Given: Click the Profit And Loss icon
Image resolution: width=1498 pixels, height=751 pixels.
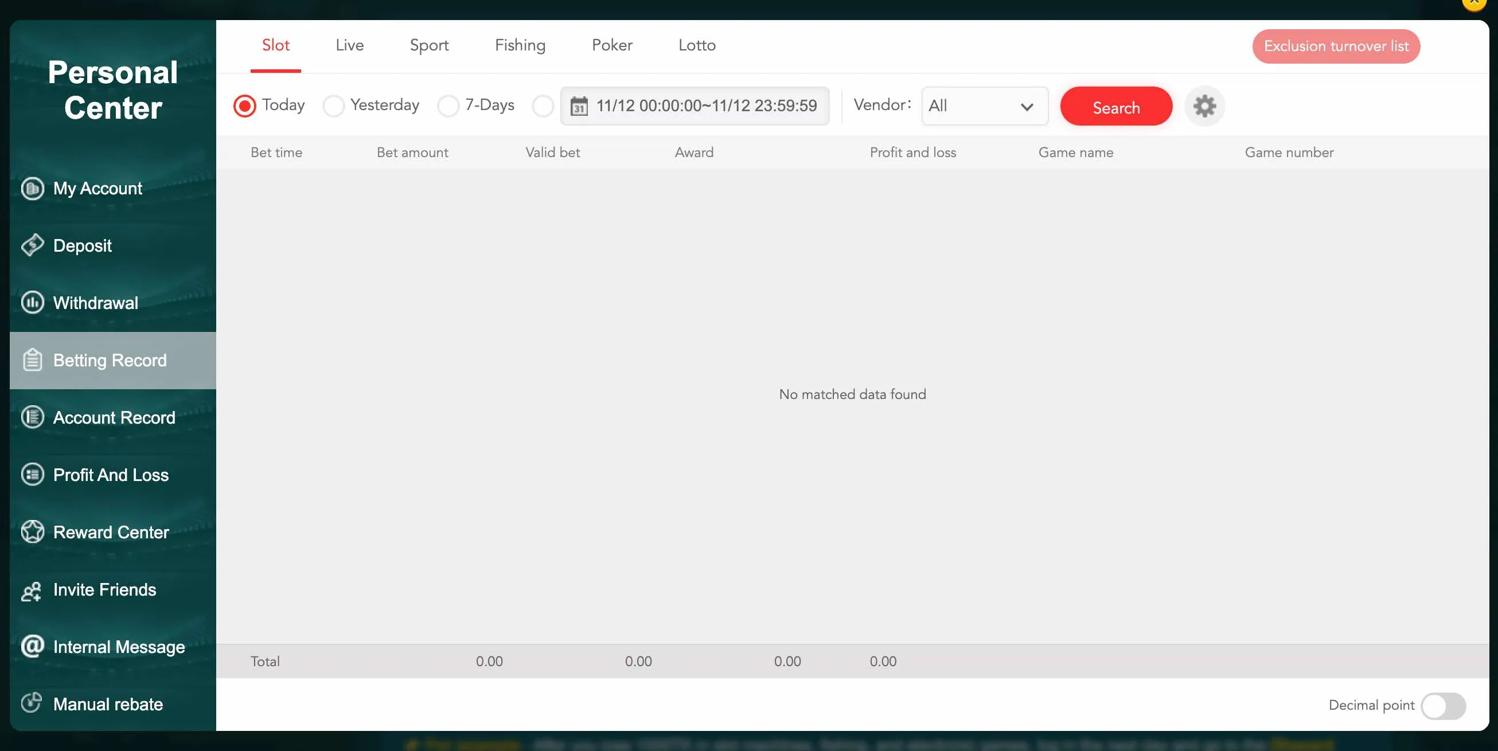Looking at the screenshot, I should point(33,474).
